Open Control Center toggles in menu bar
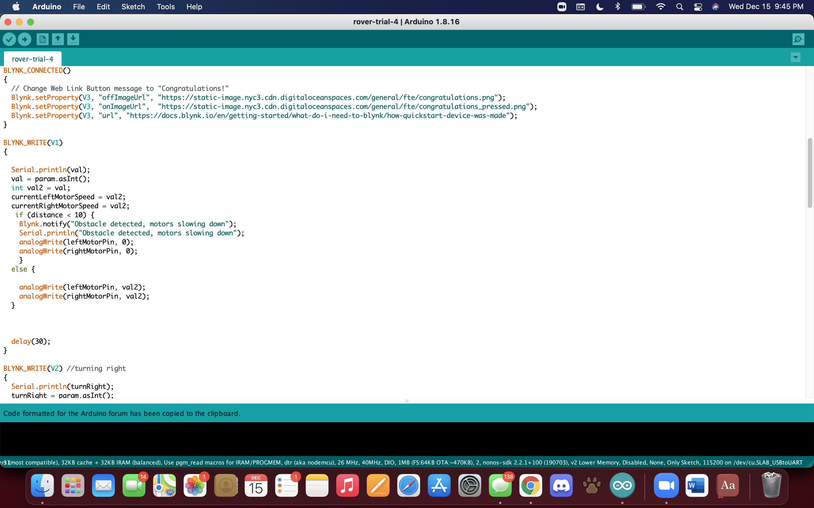Screen dimensions: 814x508 (698, 7)
